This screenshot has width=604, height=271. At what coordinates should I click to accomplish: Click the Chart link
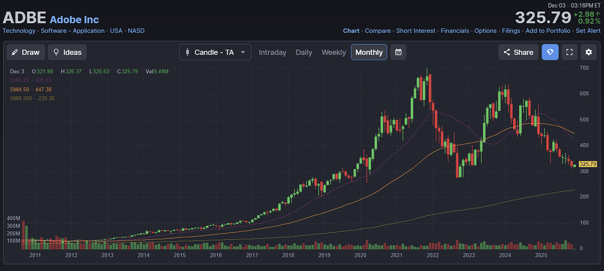pos(351,31)
